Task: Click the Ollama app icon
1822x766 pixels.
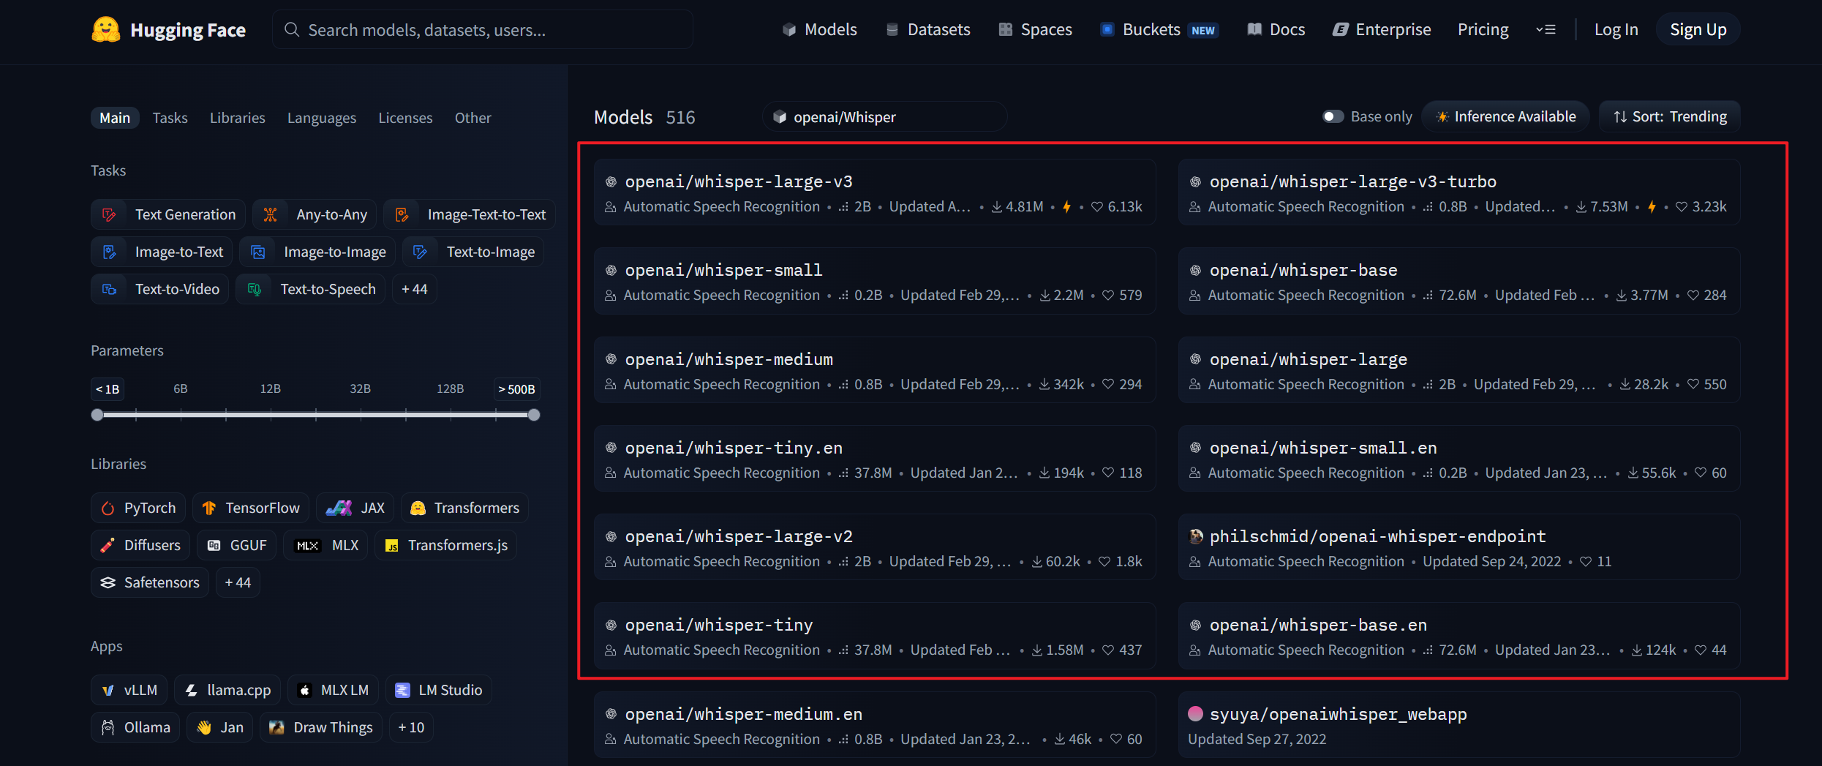Action: [x=108, y=727]
